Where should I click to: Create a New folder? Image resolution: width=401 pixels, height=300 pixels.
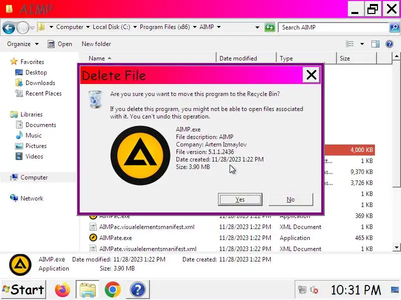pos(96,44)
